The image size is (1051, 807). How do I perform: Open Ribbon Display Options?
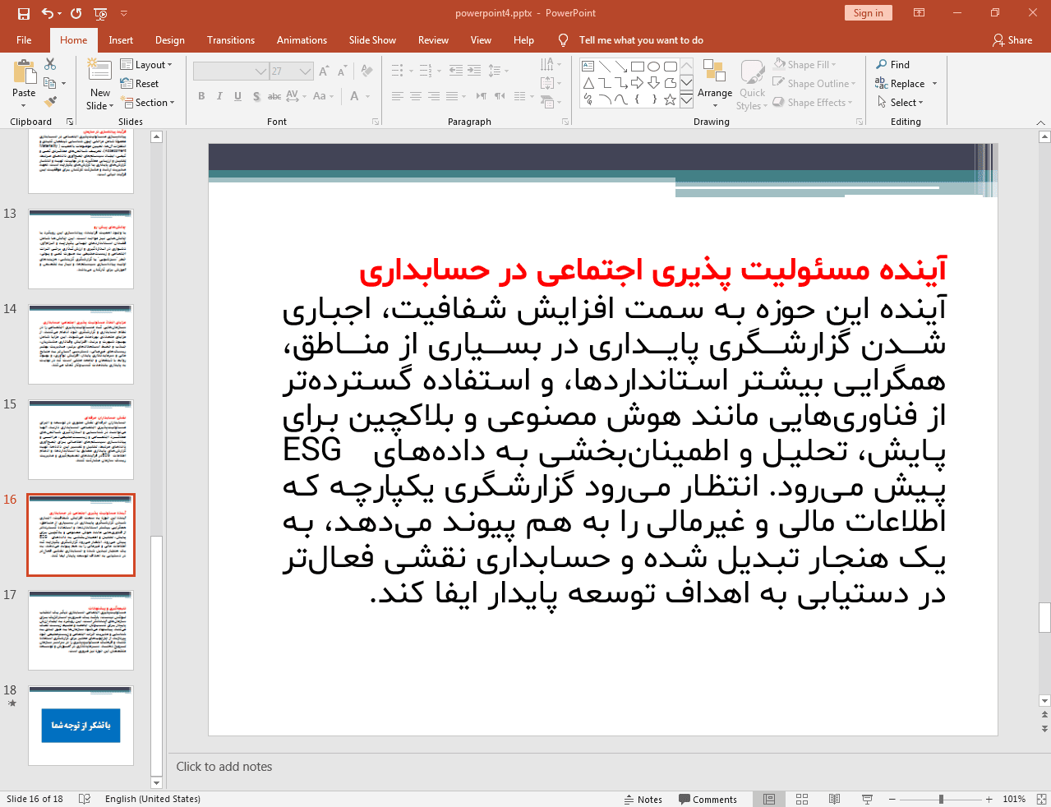(919, 13)
